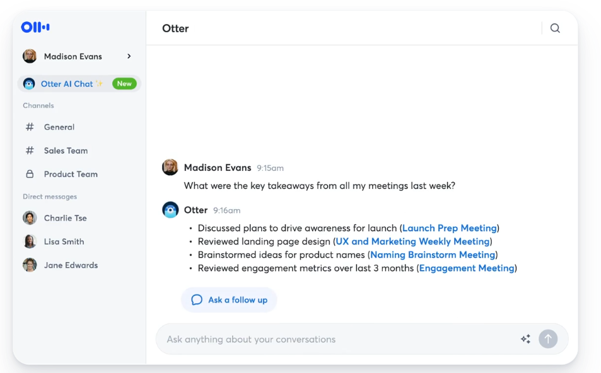Image resolution: width=601 pixels, height=373 pixels.
Task: Open direct message with Lisa Smith
Action: pos(64,242)
